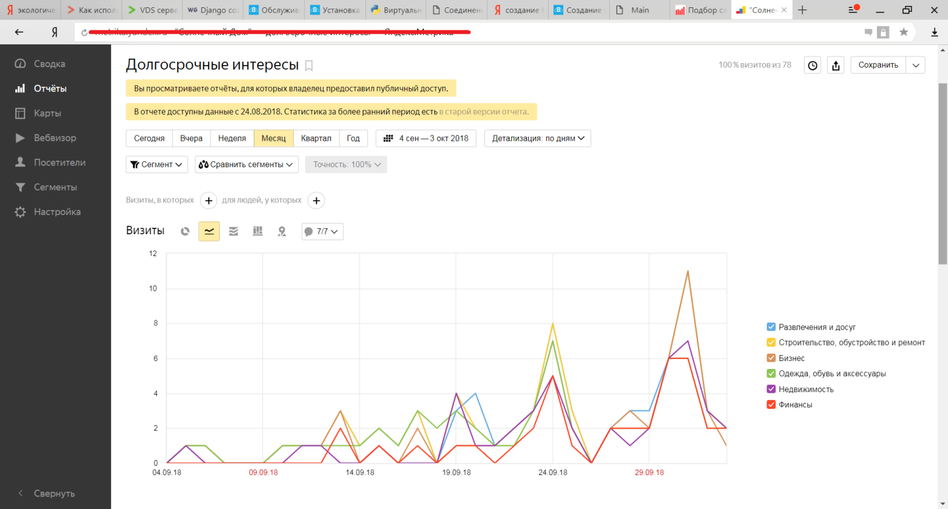
Task: Switch to stacked area chart icon
Action: (233, 231)
